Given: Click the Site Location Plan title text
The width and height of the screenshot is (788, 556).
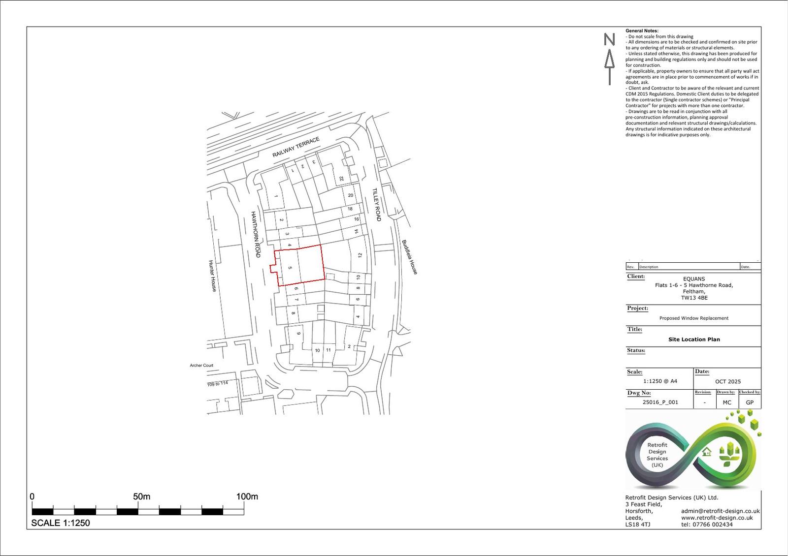Looking at the screenshot, I should 694,339.
